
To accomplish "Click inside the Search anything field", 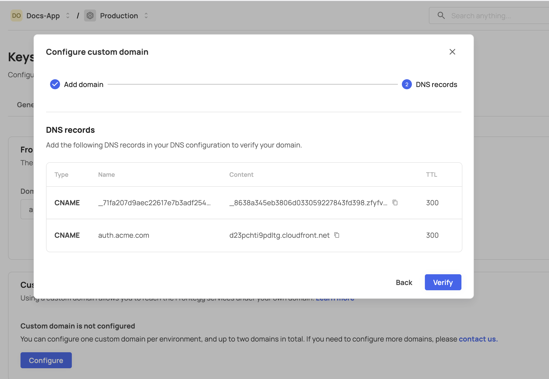I will [x=488, y=15].
